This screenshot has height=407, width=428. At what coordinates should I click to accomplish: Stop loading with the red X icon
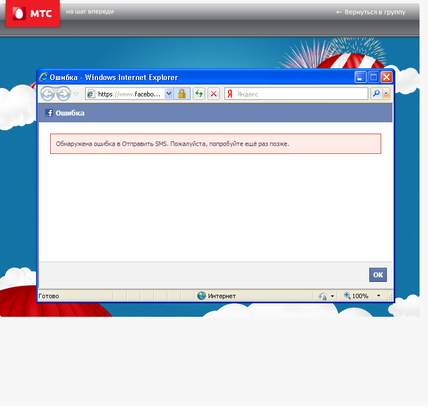214,94
